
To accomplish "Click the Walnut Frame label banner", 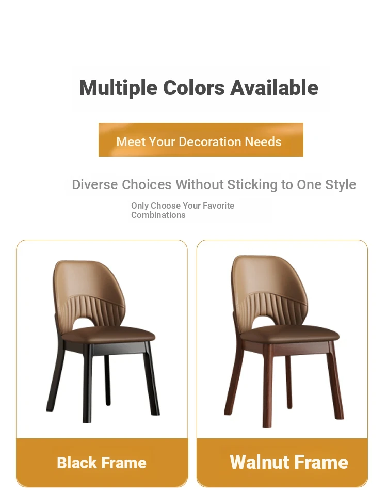I will point(282,462).
